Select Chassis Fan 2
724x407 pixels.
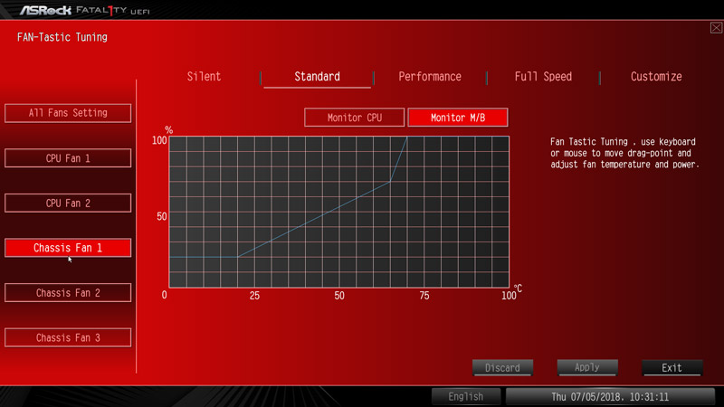[68, 292]
